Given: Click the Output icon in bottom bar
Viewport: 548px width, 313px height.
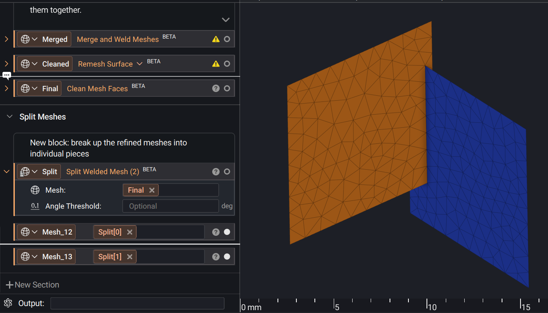Looking at the screenshot, I should [x=8, y=303].
